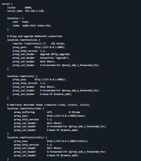Click the "index index.html index.htm;" line
Viewport: 141px width, 161px height.
point(32,26)
